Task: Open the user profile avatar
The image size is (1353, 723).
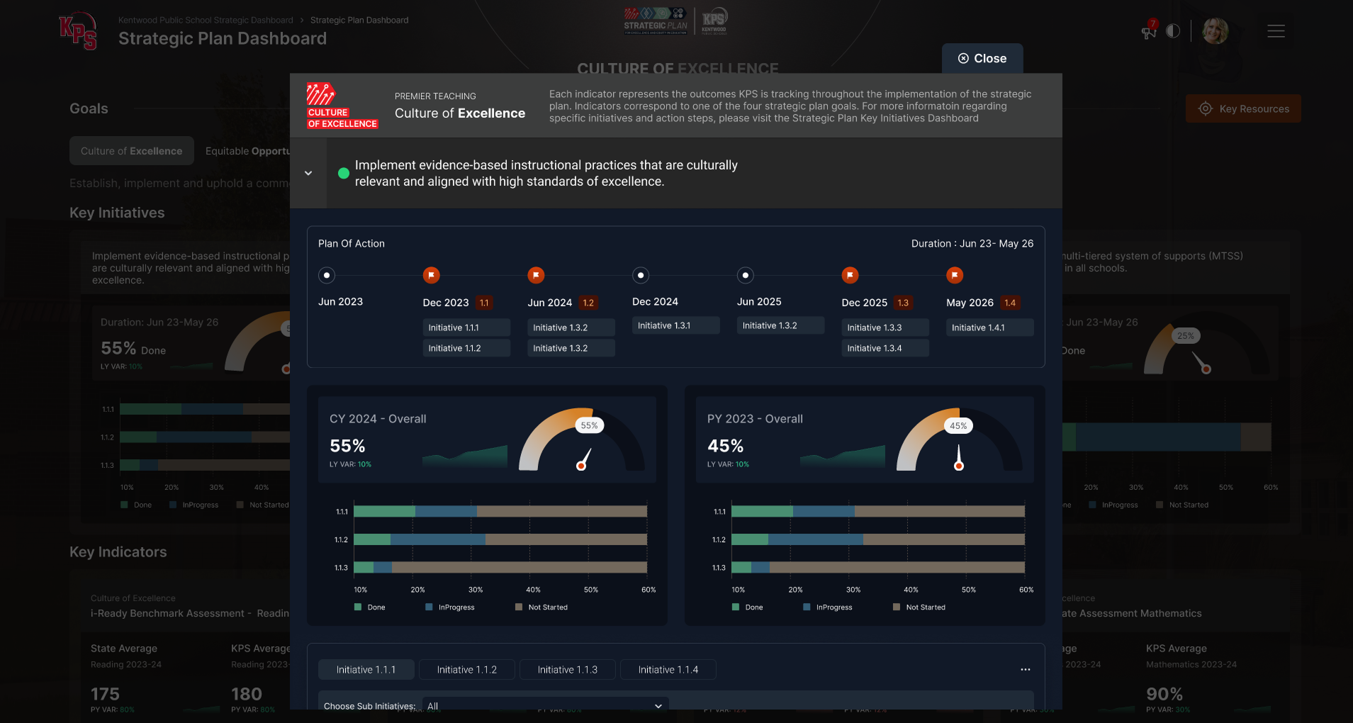Action: 1216,30
